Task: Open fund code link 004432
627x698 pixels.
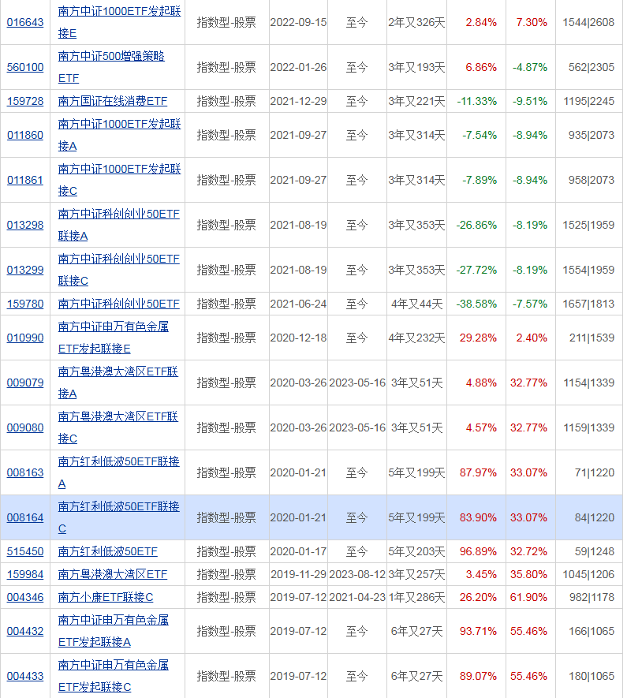Action: pos(25,631)
